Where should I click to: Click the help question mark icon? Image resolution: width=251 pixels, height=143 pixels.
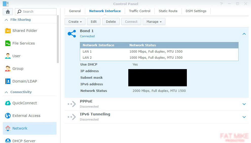point(221,4)
